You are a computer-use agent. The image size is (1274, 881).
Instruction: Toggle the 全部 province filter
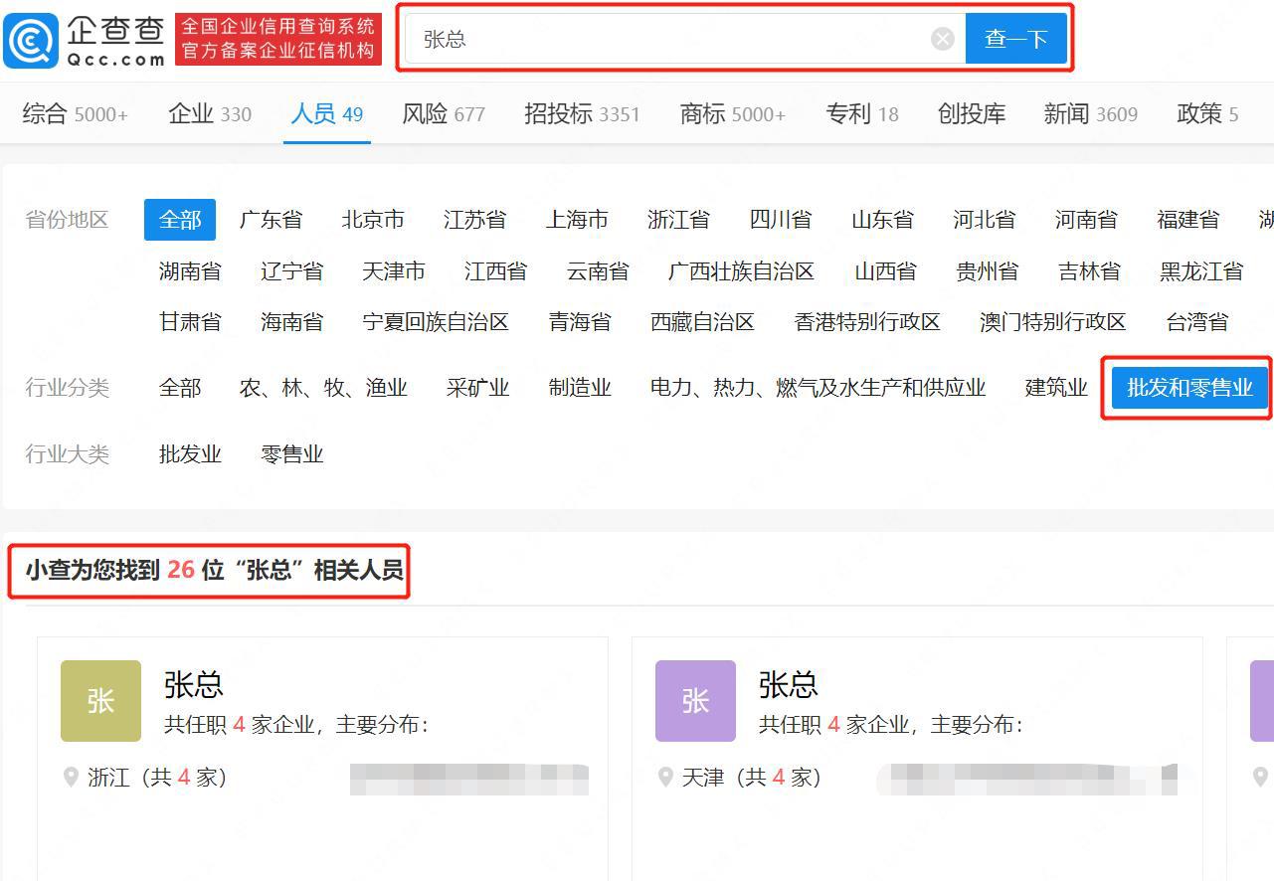(179, 219)
